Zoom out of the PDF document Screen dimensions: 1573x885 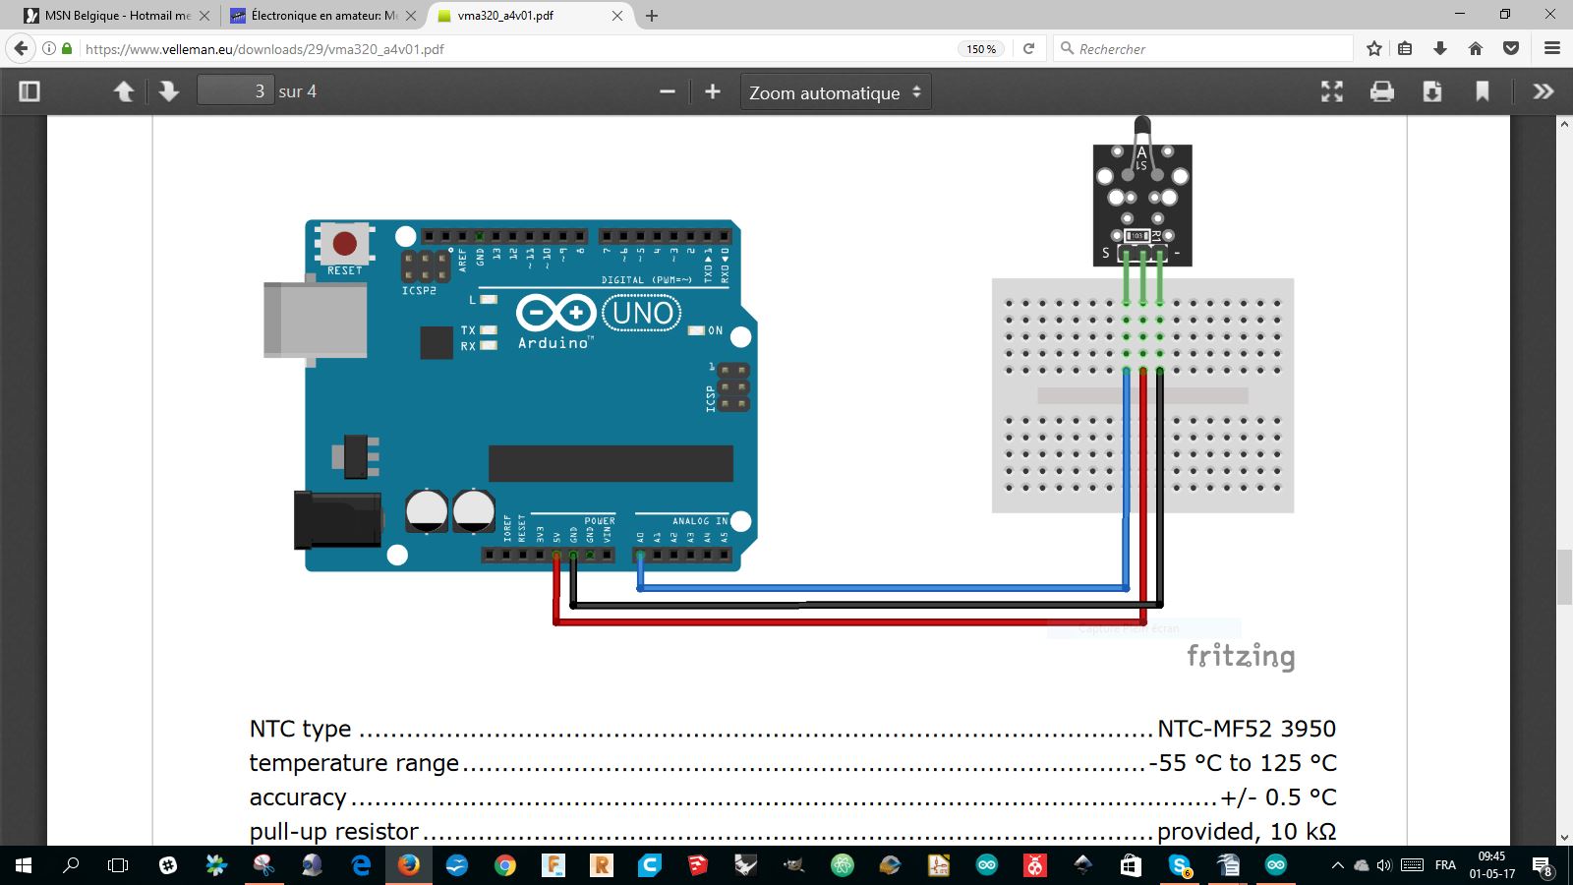click(668, 91)
